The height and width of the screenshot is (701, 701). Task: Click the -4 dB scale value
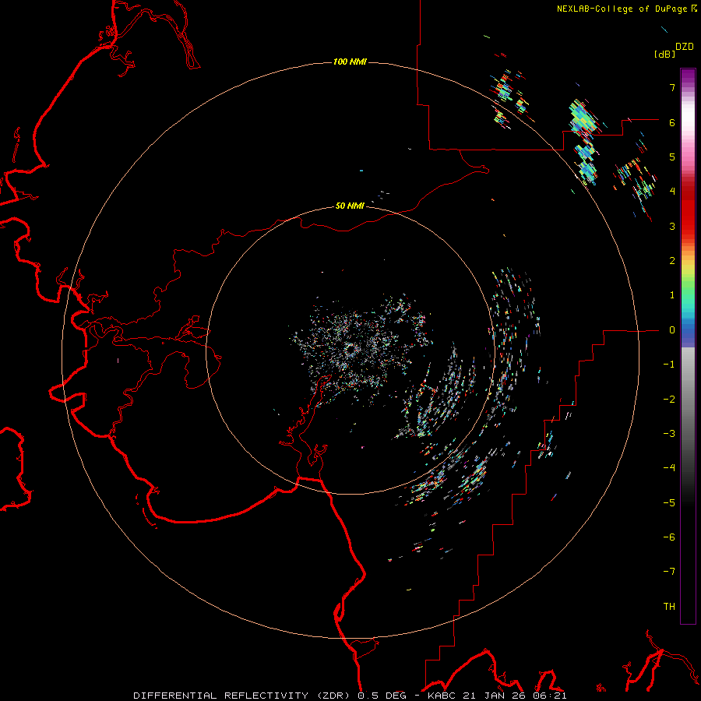click(669, 468)
